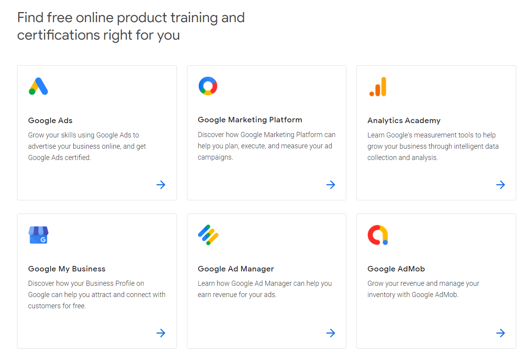
Task: Open the Google My Business heading
Action: pos(67,269)
